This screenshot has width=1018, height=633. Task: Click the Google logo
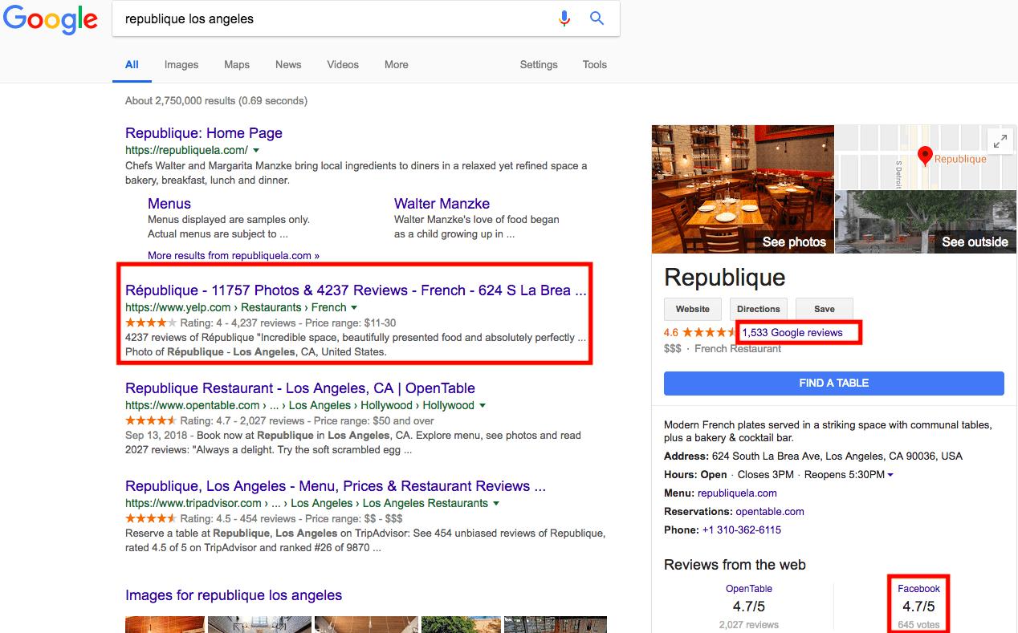pyautogui.click(x=51, y=20)
